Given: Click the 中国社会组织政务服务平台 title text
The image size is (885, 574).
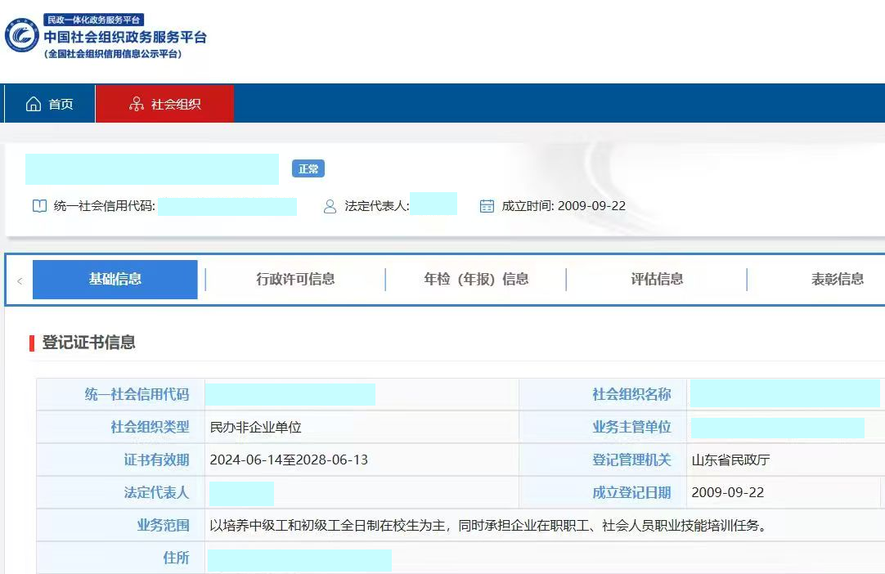Looking at the screenshot, I should coord(125,37).
